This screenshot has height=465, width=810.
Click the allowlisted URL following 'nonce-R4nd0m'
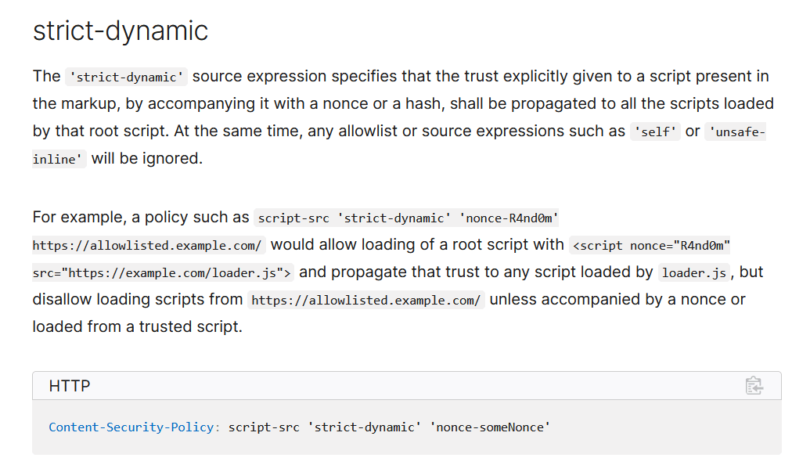tap(147, 245)
